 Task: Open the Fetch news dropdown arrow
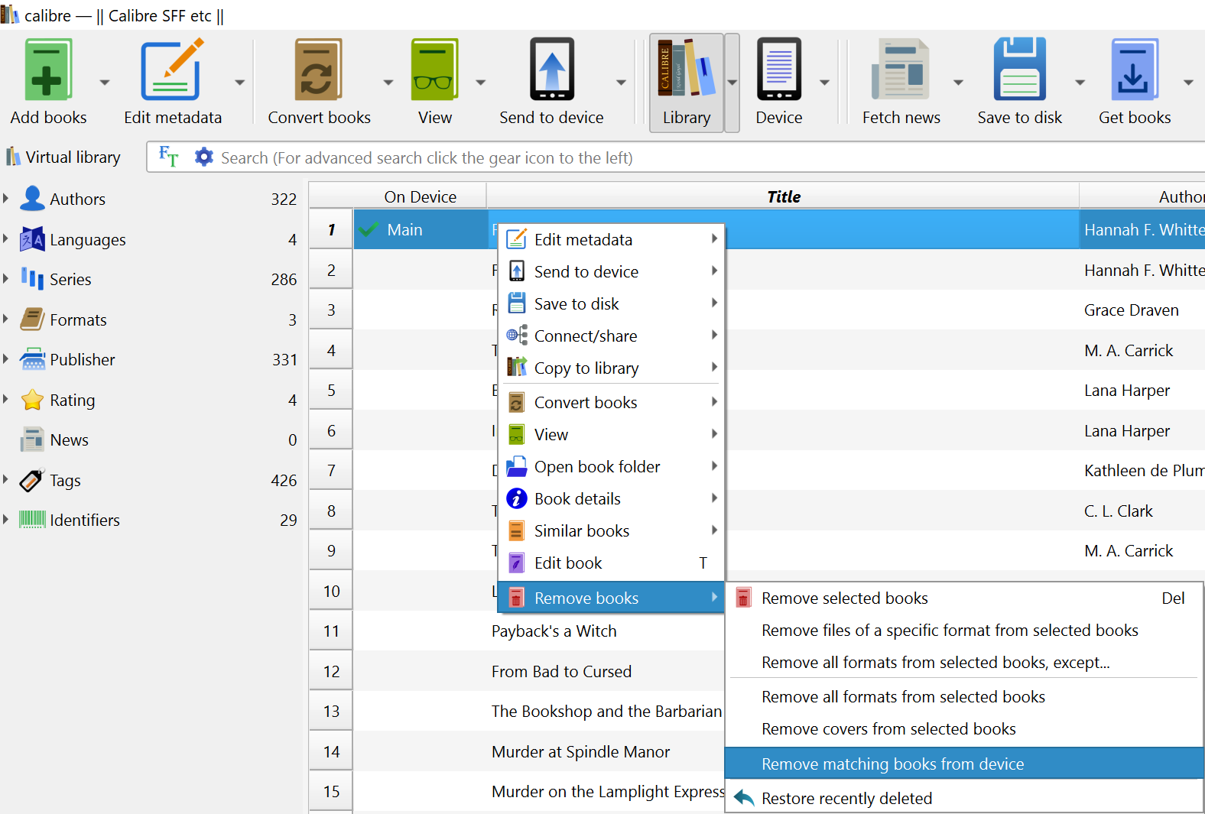tap(957, 82)
